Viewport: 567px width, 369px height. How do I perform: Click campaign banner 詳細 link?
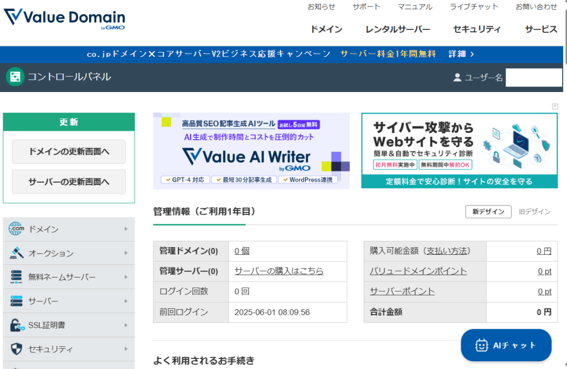(x=461, y=54)
